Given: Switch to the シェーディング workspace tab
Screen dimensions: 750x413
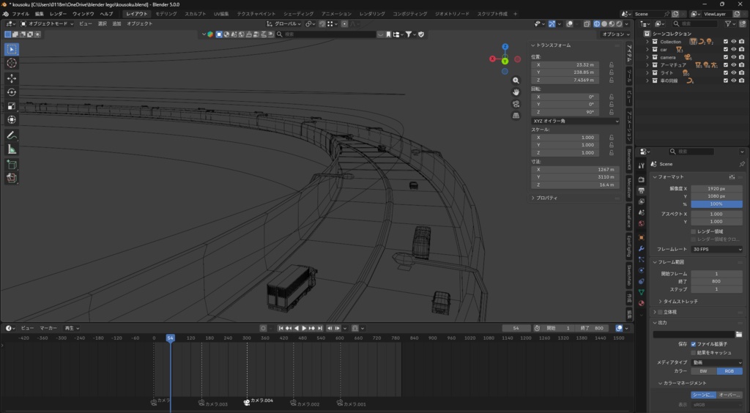Looking at the screenshot, I should (299, 14).
